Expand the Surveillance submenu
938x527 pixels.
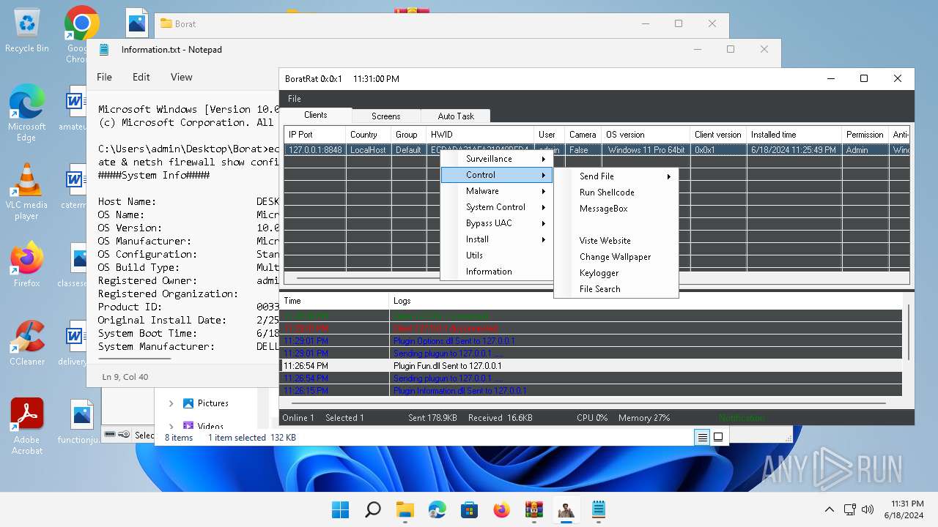pos(496,159)
